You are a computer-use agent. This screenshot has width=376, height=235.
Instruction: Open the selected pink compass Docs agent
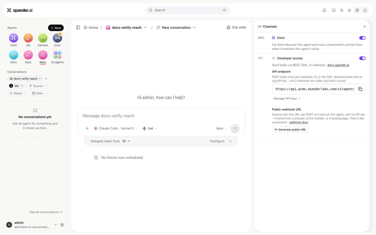(x=43, y=55)
